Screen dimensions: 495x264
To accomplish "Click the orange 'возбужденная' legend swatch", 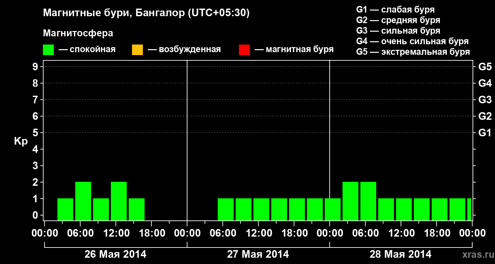I will (x=137, y=50).
